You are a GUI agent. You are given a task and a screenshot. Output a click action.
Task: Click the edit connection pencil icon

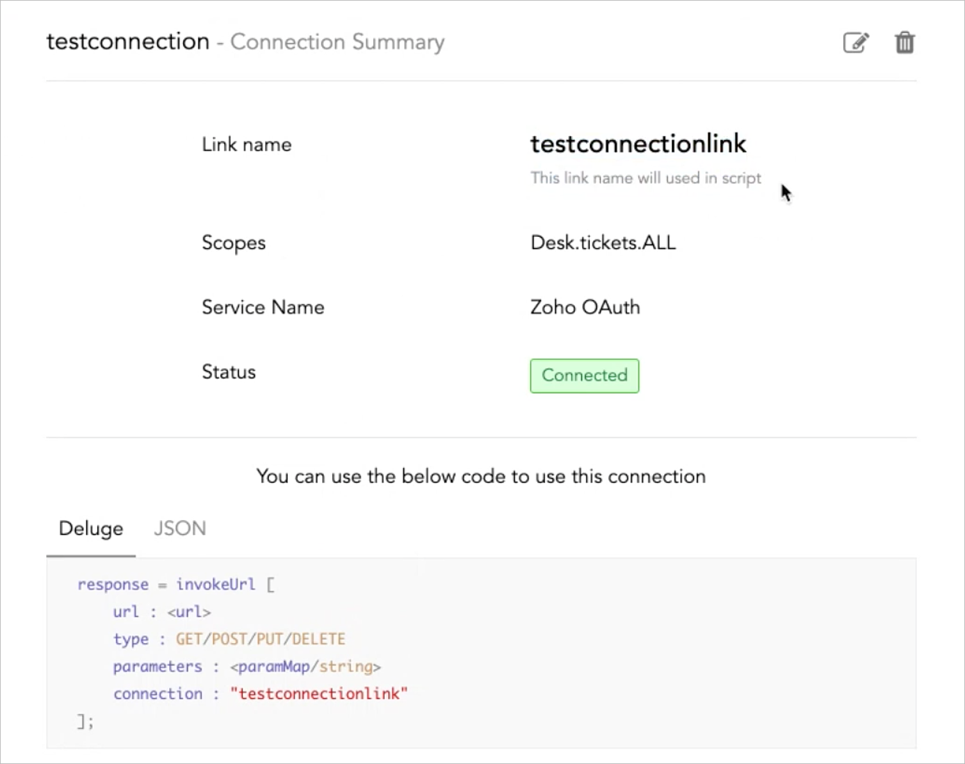coord(856,43)
